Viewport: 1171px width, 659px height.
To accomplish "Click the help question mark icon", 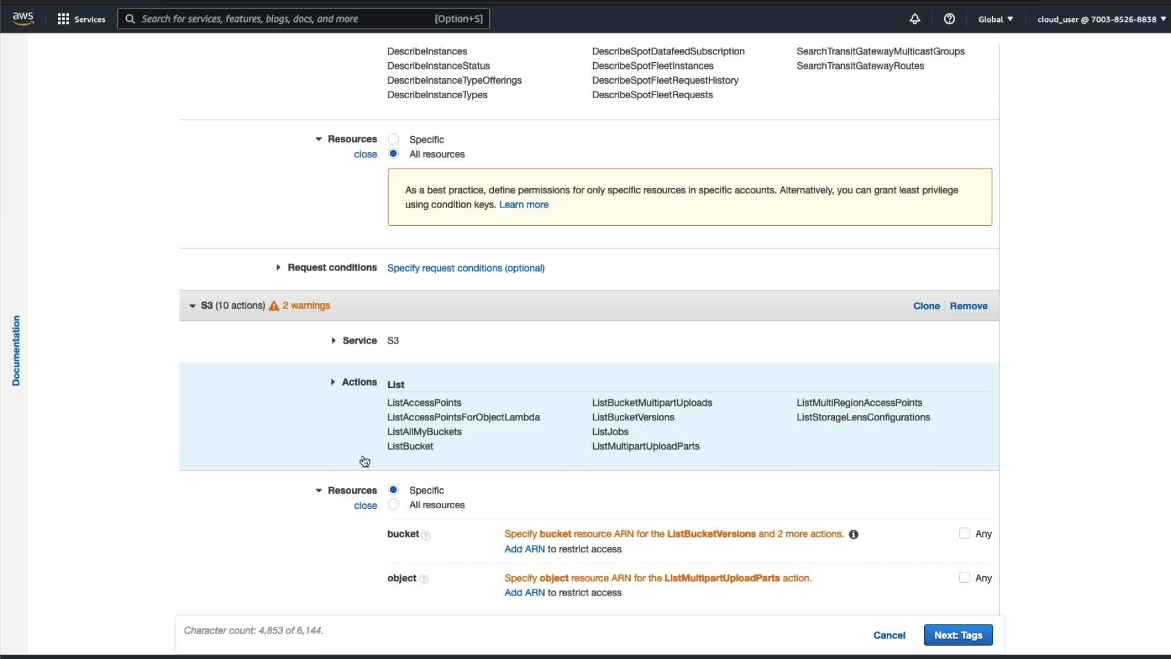I will [x=949, y=19].
